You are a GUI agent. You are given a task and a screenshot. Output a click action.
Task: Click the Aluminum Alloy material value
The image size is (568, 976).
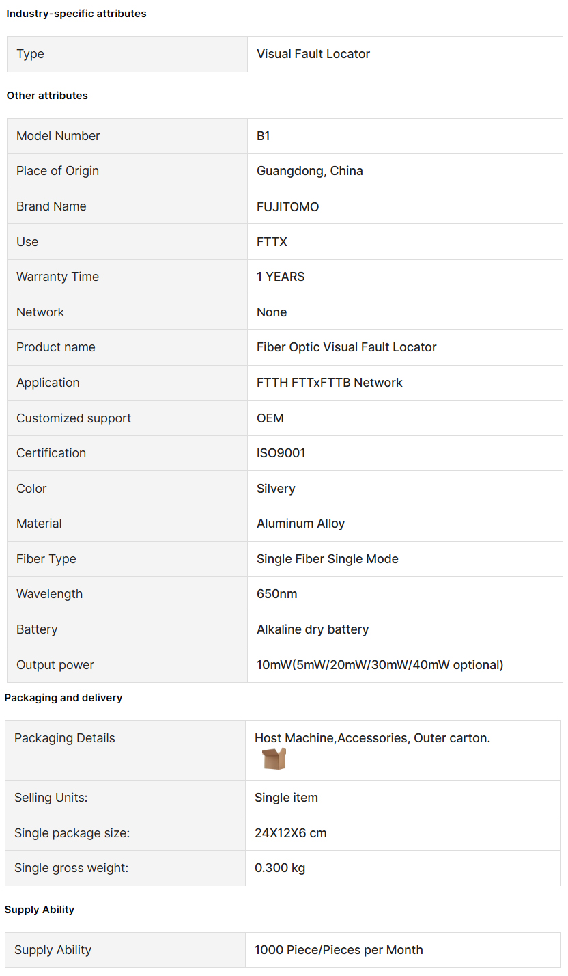click(301, 524)
